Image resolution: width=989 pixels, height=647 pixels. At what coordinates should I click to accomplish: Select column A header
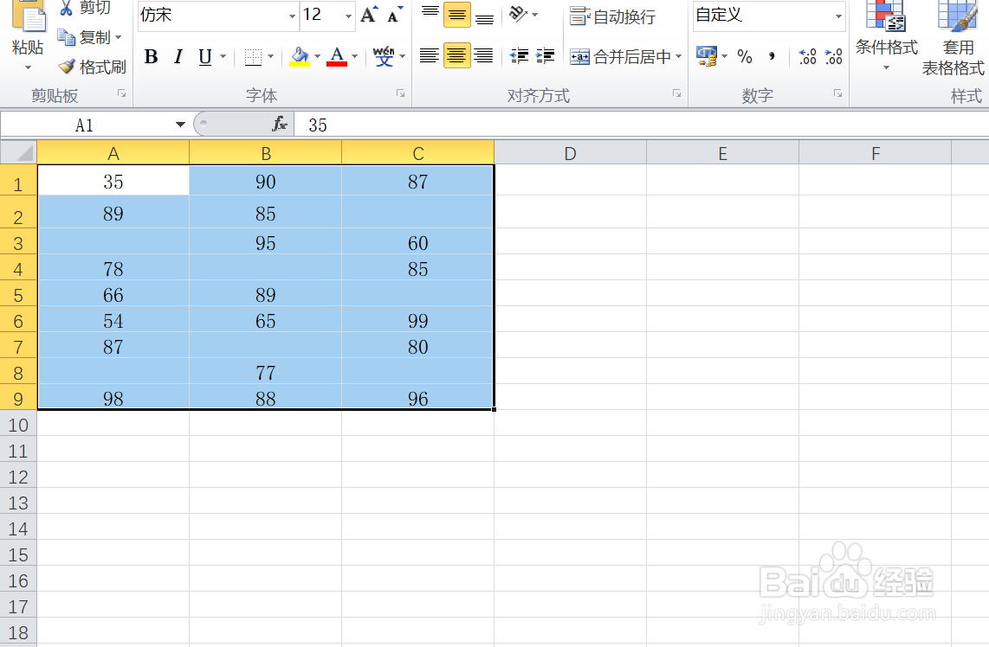[113, 153]
